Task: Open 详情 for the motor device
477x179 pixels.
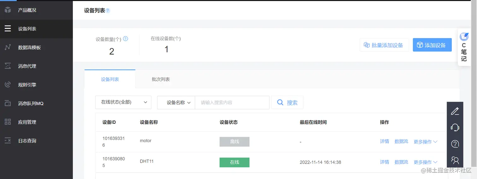Action: click(x=385, y=142)
